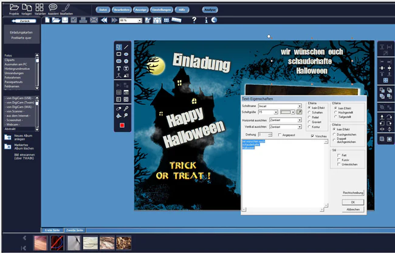The height and width of the screenshot is (253, 395).
Task: Click the Rechtschreibung button
Action: coord(353,193)
